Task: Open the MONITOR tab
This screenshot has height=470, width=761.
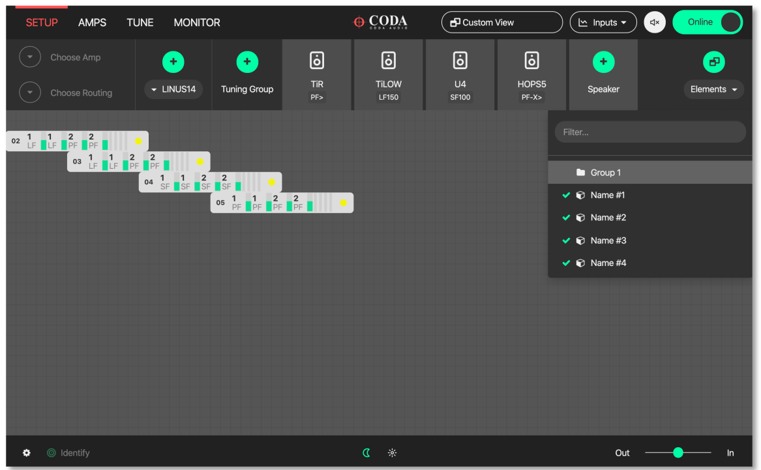Action: click(x=197, y=23)
